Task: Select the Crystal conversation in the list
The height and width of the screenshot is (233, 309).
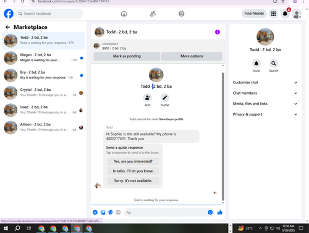Action: [43, 93]
